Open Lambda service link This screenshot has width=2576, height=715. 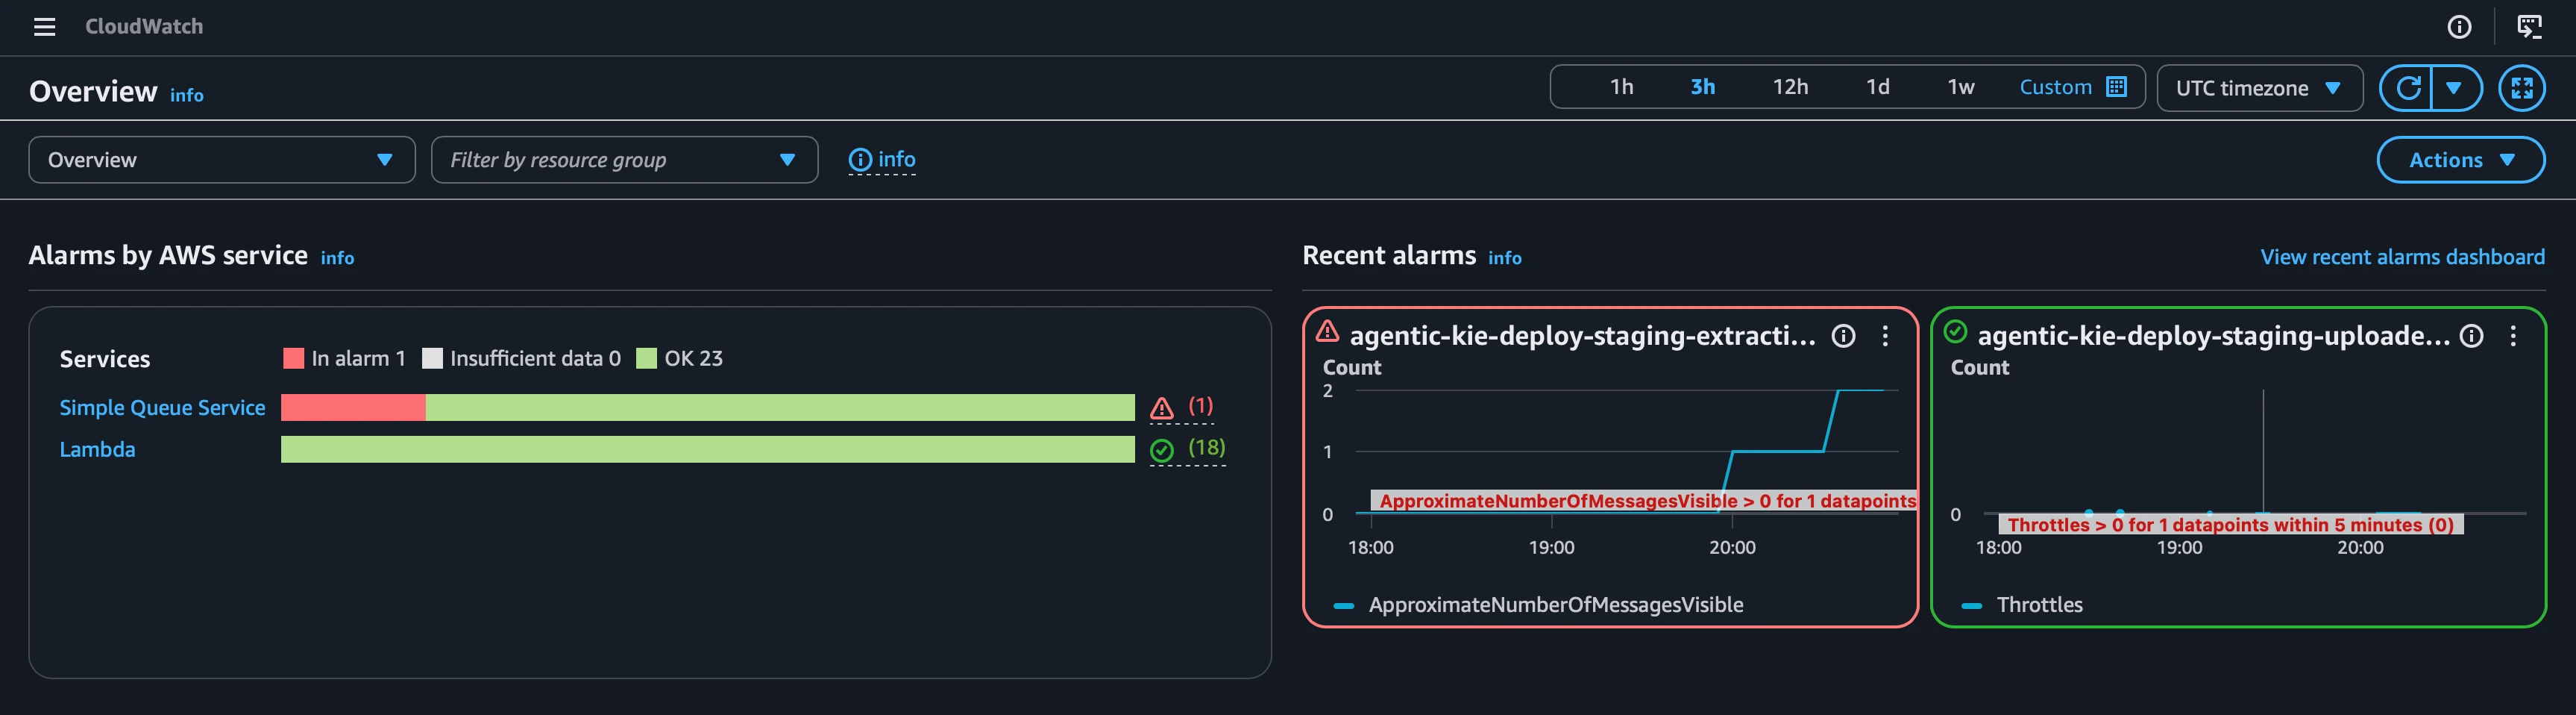[x=97, y=449]
